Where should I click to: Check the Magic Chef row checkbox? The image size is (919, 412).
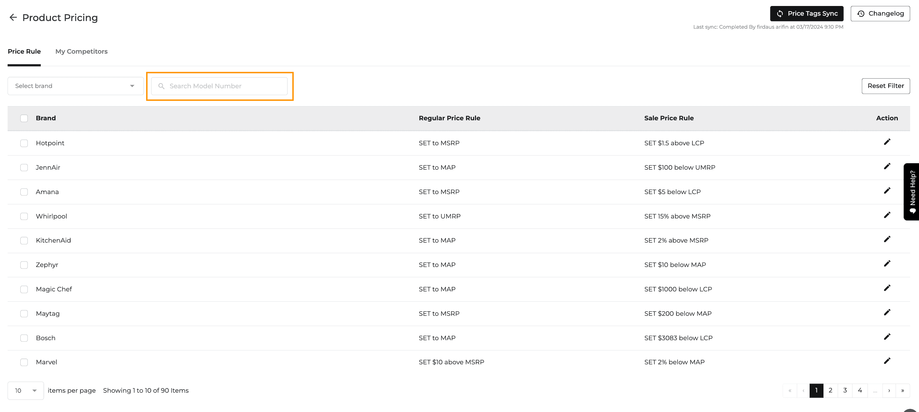[x=24, y=289]
